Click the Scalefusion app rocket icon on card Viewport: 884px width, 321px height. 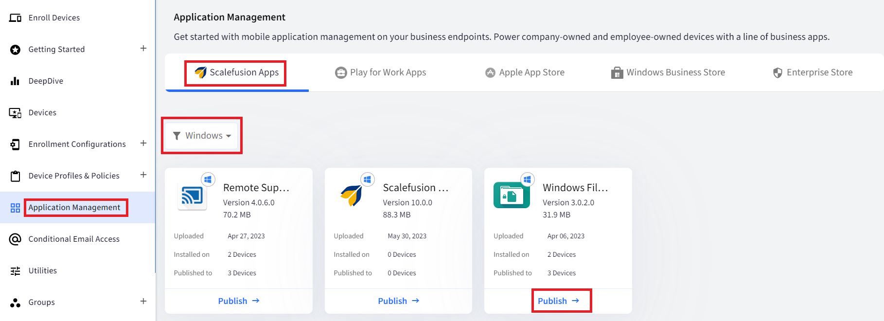[x=352, y=196]
